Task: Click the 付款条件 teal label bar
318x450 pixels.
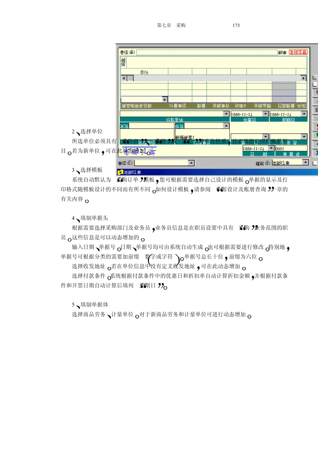Action: point(175,119)
